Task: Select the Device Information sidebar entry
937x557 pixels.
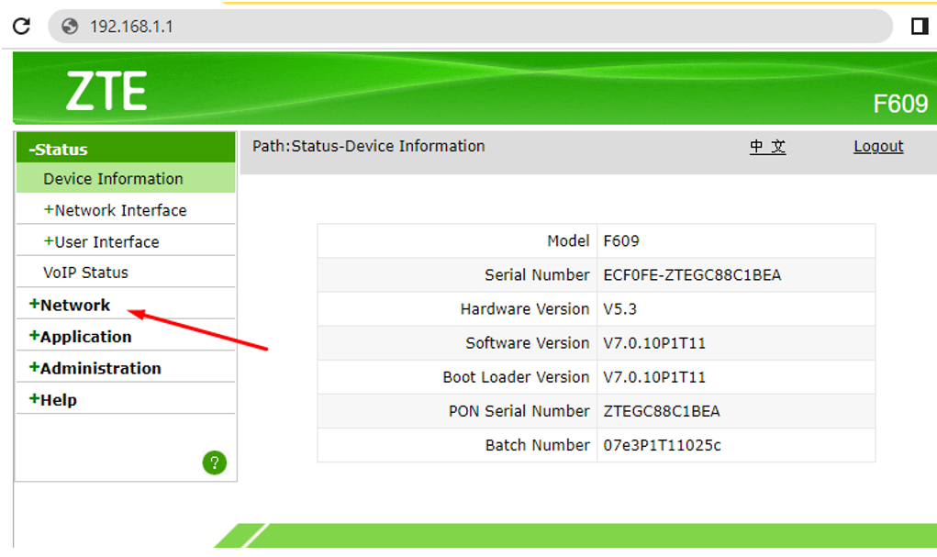Action: pos(115,178)
